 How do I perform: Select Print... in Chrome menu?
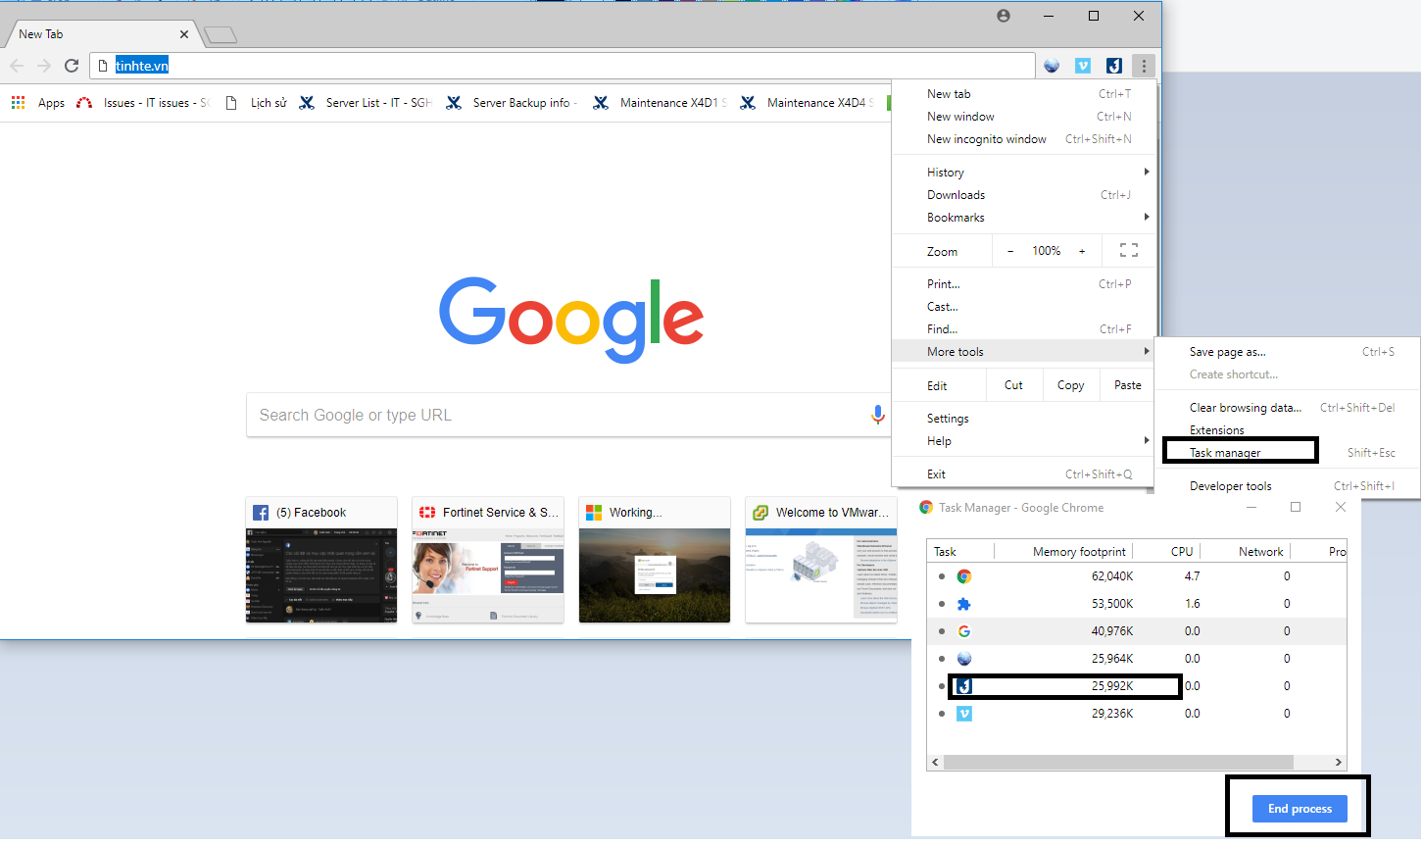1024,283
